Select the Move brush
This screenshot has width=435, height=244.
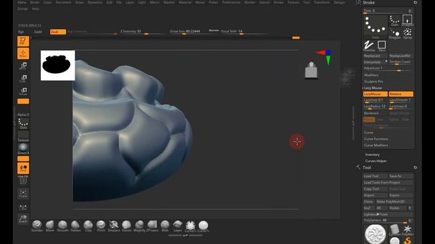pos(50,226)
